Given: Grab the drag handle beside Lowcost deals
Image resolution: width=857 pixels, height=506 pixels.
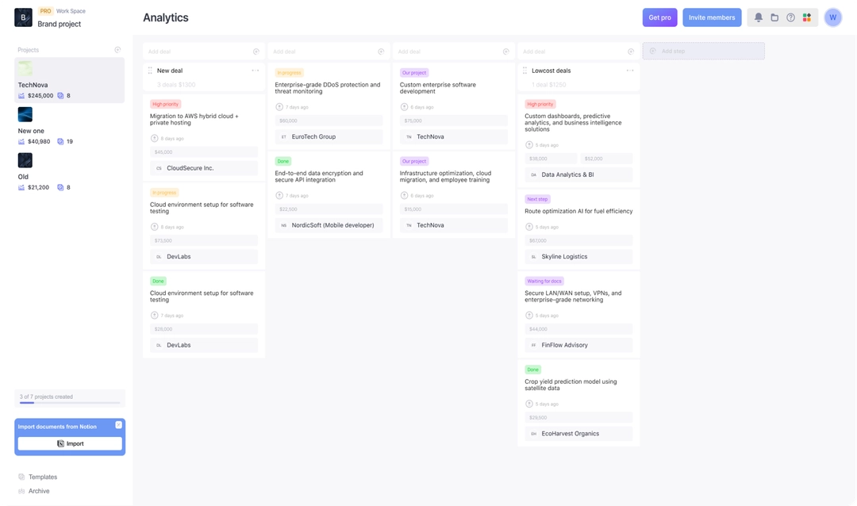Looking at the screenshot, I should point(525,71).
